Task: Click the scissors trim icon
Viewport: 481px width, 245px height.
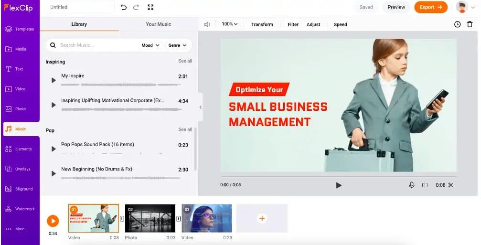Action: (x=450, y=185)
